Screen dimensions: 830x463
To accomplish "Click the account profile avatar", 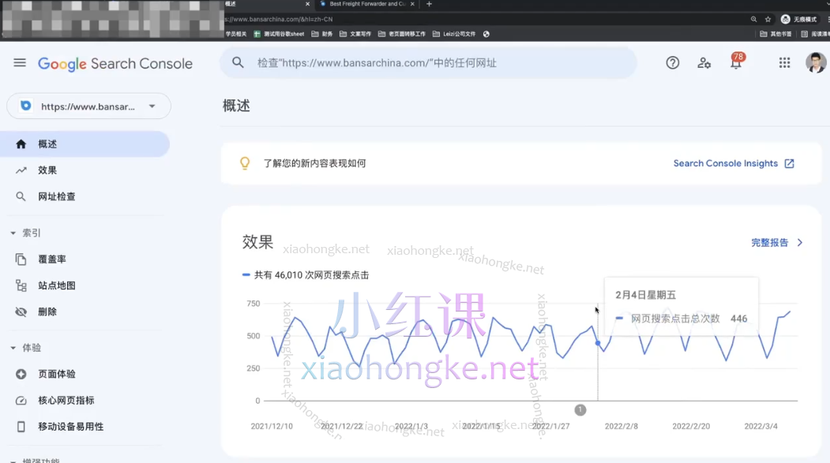I will click(x=815, y=63).
